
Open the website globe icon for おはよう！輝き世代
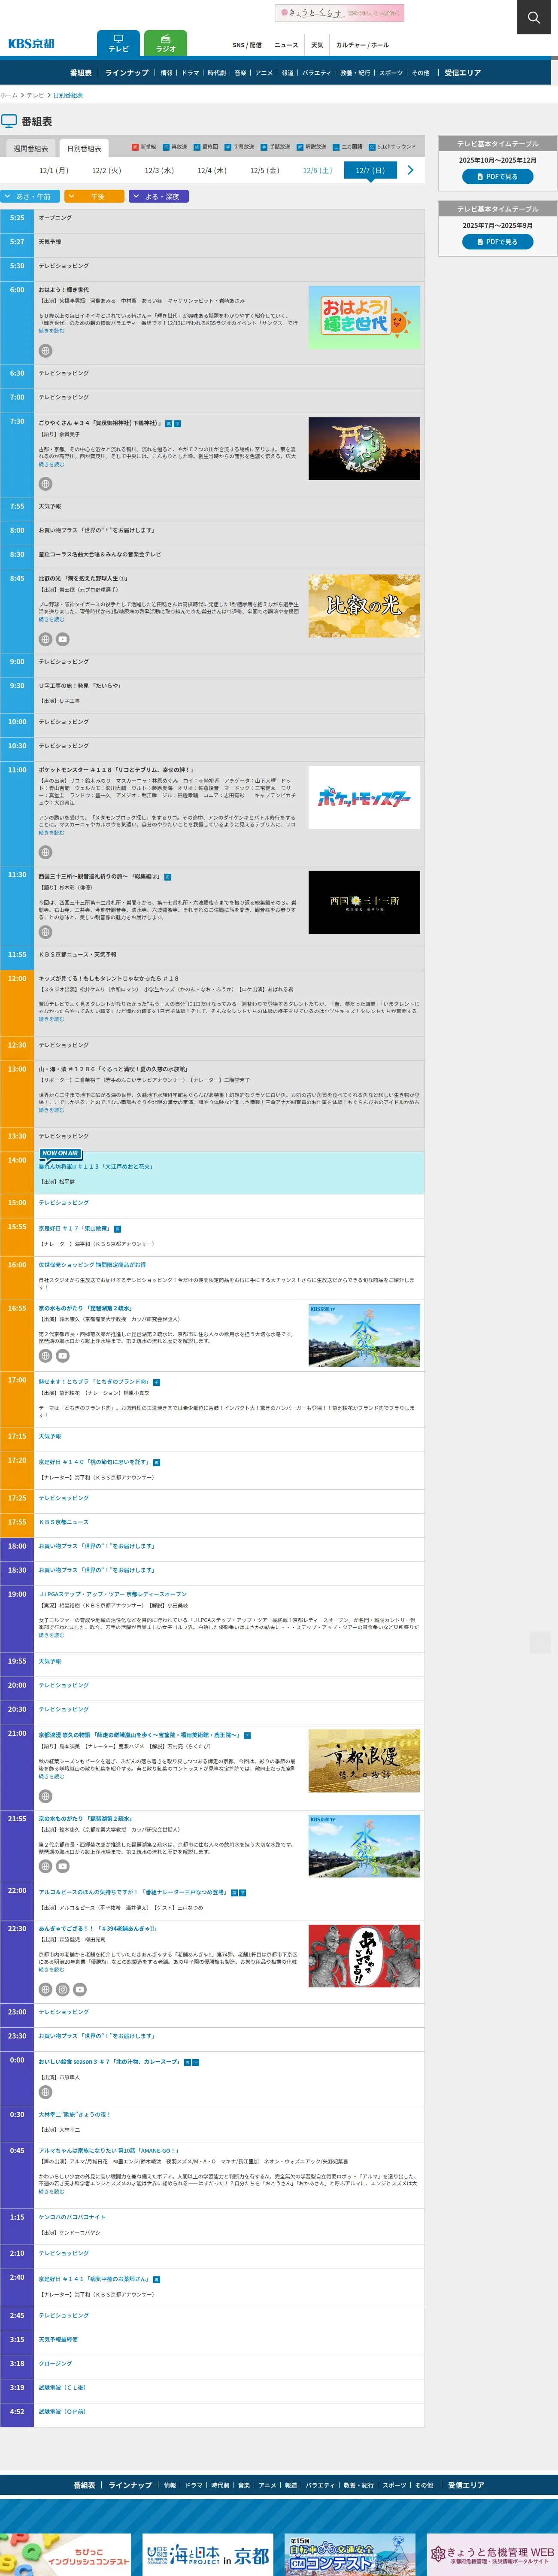point(45,351)
